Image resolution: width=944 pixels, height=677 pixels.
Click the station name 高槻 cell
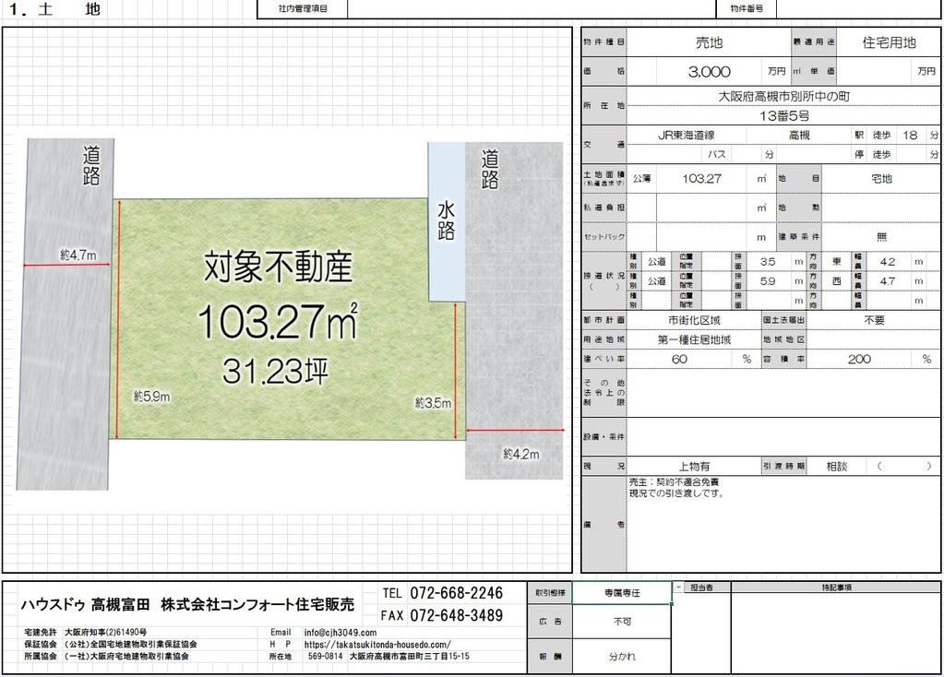pos(799,136)
